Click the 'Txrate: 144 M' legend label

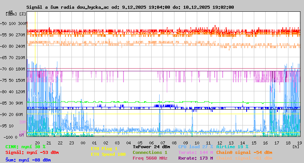click(196, 152)
